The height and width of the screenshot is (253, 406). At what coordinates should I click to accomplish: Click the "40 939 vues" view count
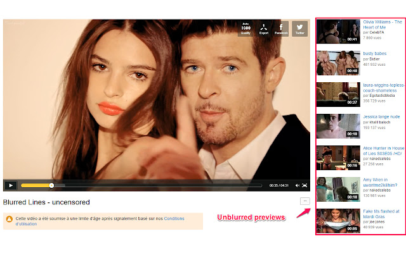click(373, 227)
